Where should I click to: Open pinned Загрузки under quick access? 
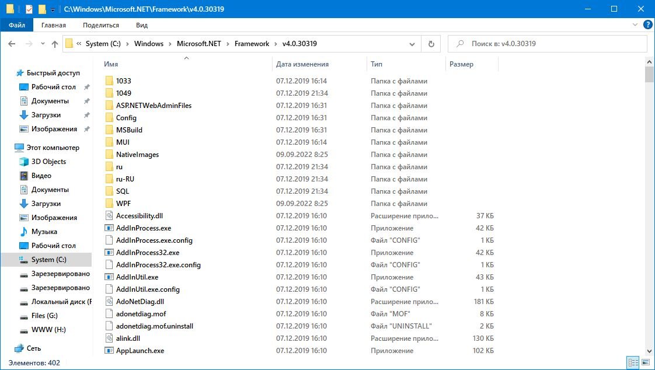[x=46, y=115]
